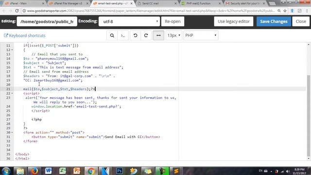Focus the Editing file path field
Viewport: 311px width, 175px height.
click(47, 21)
